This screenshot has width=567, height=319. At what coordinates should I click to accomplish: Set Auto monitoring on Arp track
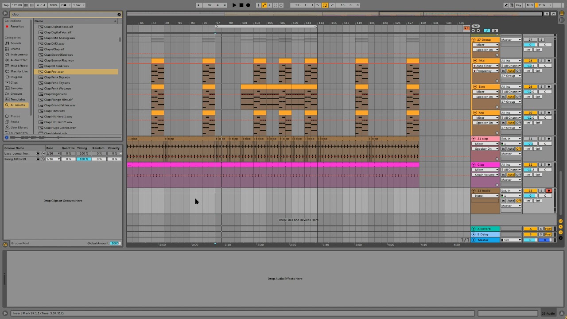pyautogui.click(x=511, y=123)
